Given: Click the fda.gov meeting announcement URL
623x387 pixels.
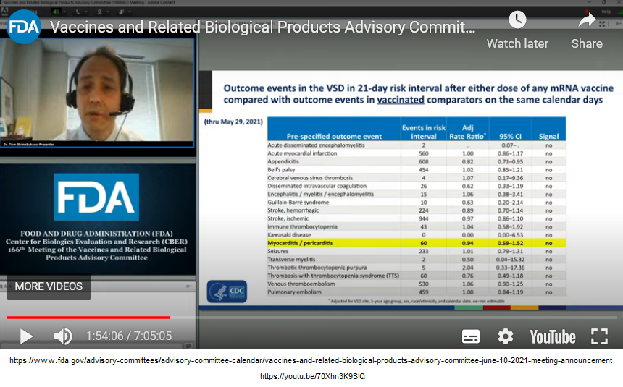Looking at the screenshot, I should tap(311, 360).
